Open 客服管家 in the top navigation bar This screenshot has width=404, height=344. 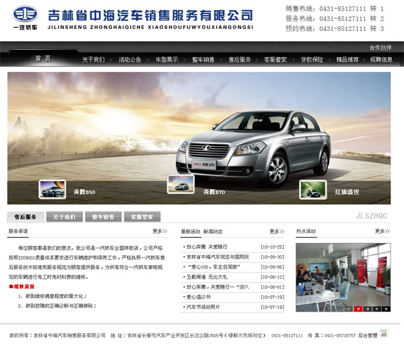(275, 59)
